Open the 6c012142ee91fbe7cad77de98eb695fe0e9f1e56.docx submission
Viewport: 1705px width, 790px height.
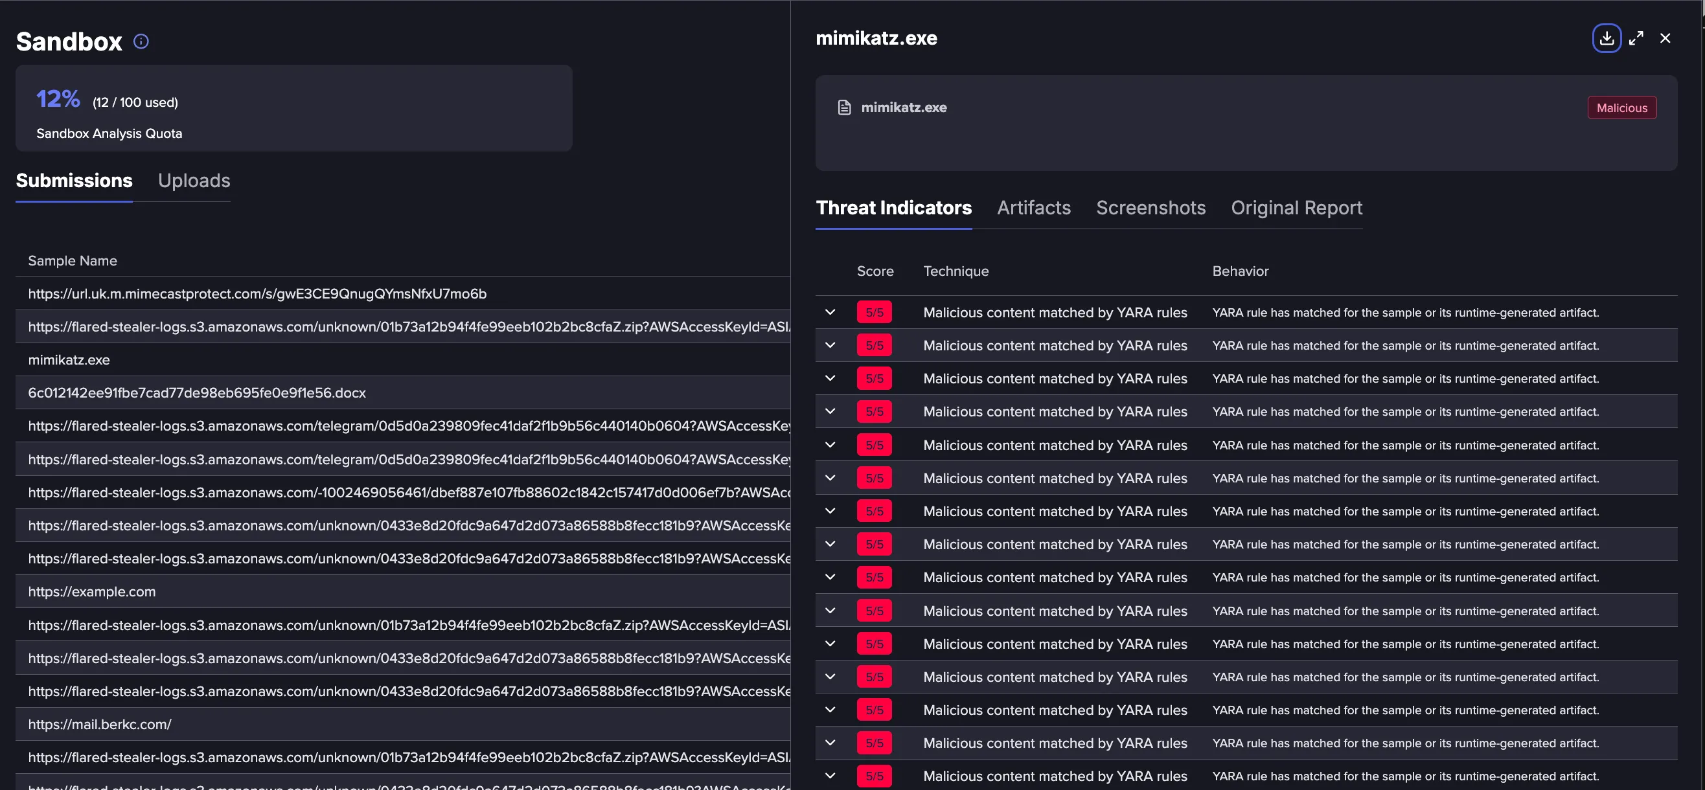tap(403, 393)
